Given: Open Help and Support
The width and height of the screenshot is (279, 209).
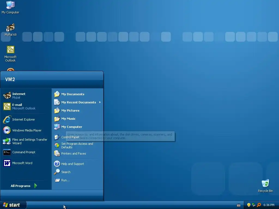Looking at the screenshot, I should [78, 164].
